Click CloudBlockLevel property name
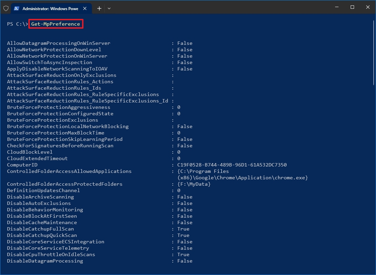This screenshot has height=275, width=376. (x=30, y=152)
